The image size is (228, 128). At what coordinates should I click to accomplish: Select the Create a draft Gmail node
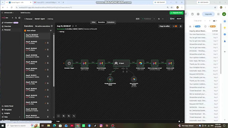(170, 63)
